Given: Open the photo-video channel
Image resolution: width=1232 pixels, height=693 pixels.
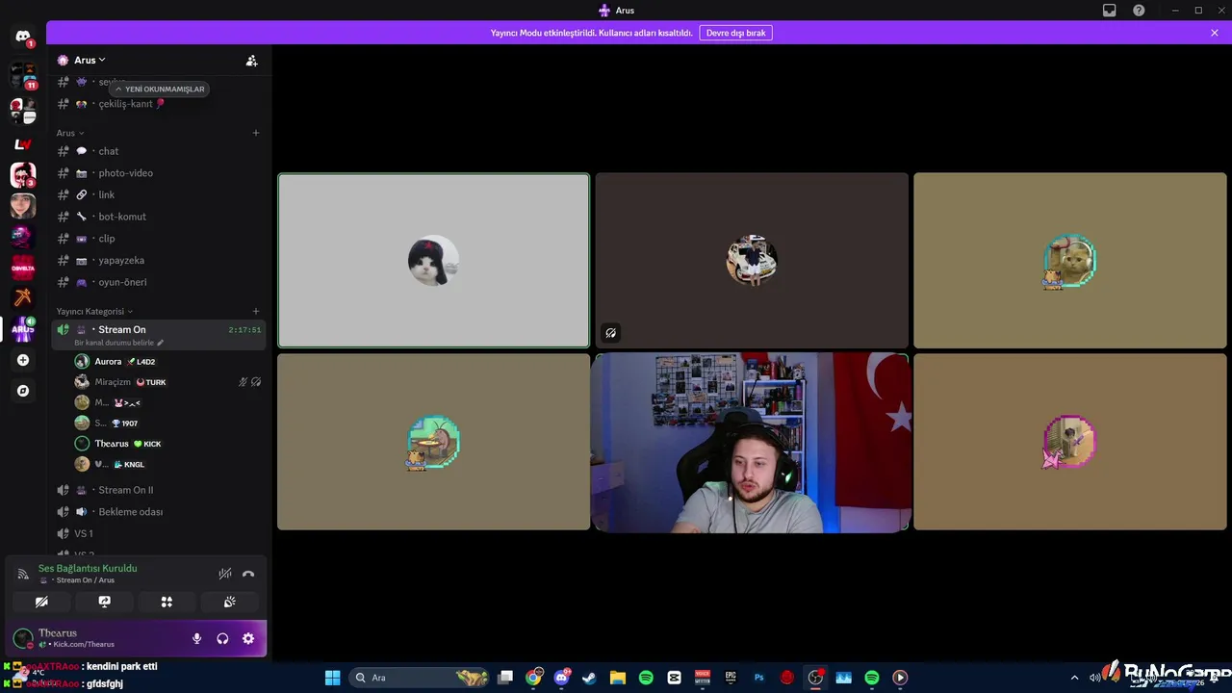Looking at the screenshot, I should 159,173.
